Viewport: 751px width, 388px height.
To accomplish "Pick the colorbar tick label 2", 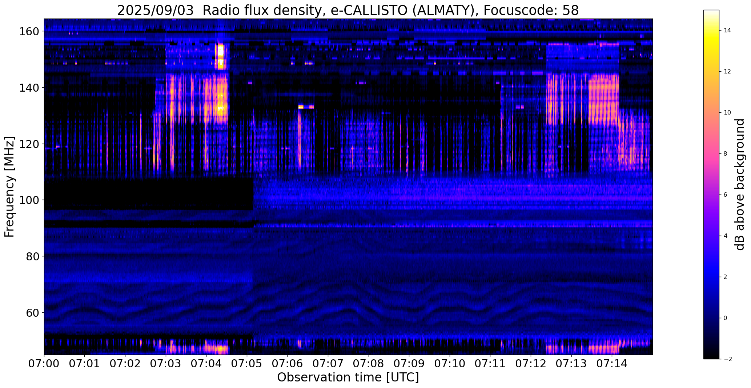I will 726,277.
